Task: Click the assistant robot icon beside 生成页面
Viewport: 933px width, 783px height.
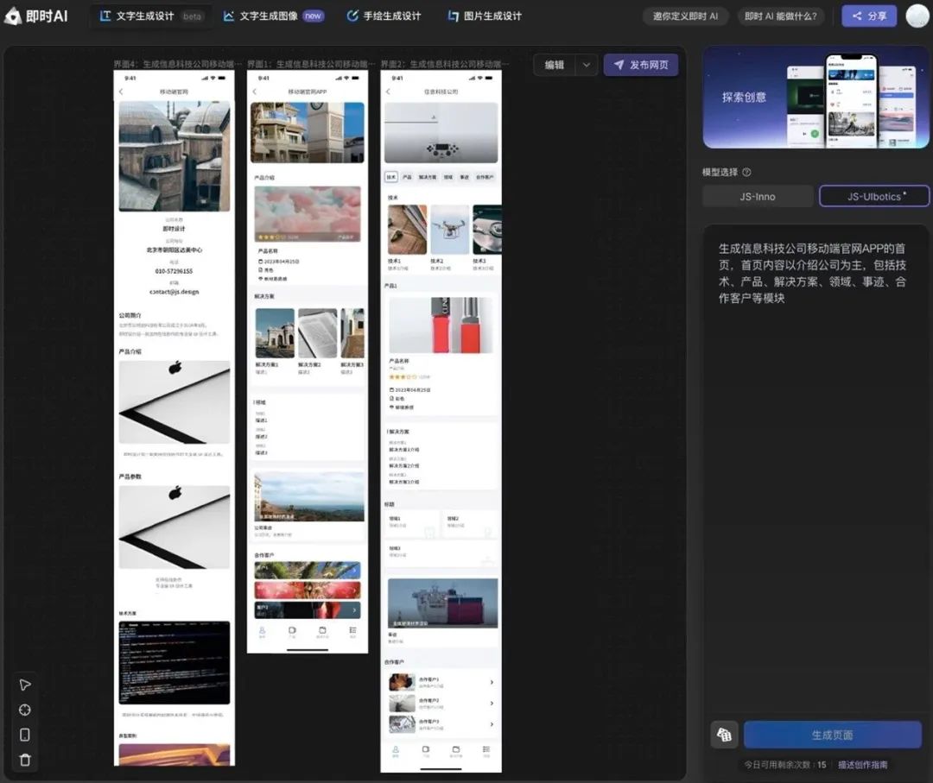Action: click(x=724, y=735)
